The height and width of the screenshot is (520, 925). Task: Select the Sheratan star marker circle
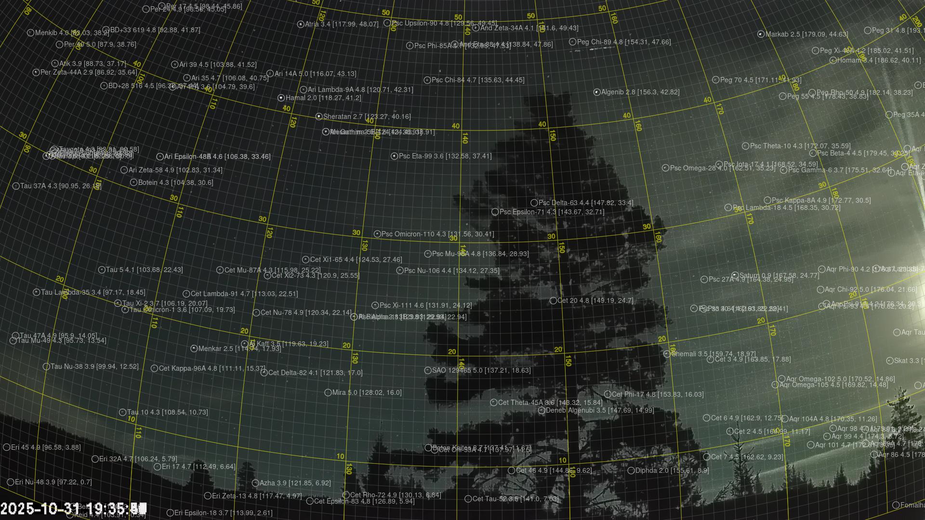coord(318,117)
